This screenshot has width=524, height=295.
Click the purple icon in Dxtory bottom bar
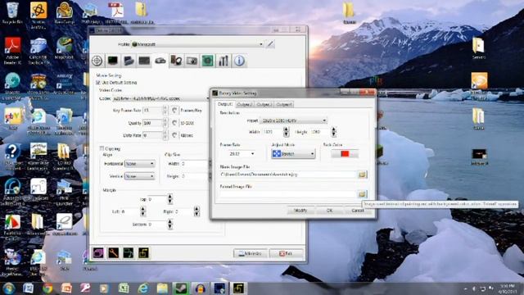pos(98,253)
